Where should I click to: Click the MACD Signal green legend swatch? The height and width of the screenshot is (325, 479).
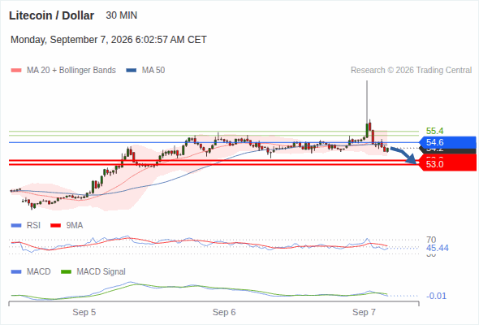[66, 272]
